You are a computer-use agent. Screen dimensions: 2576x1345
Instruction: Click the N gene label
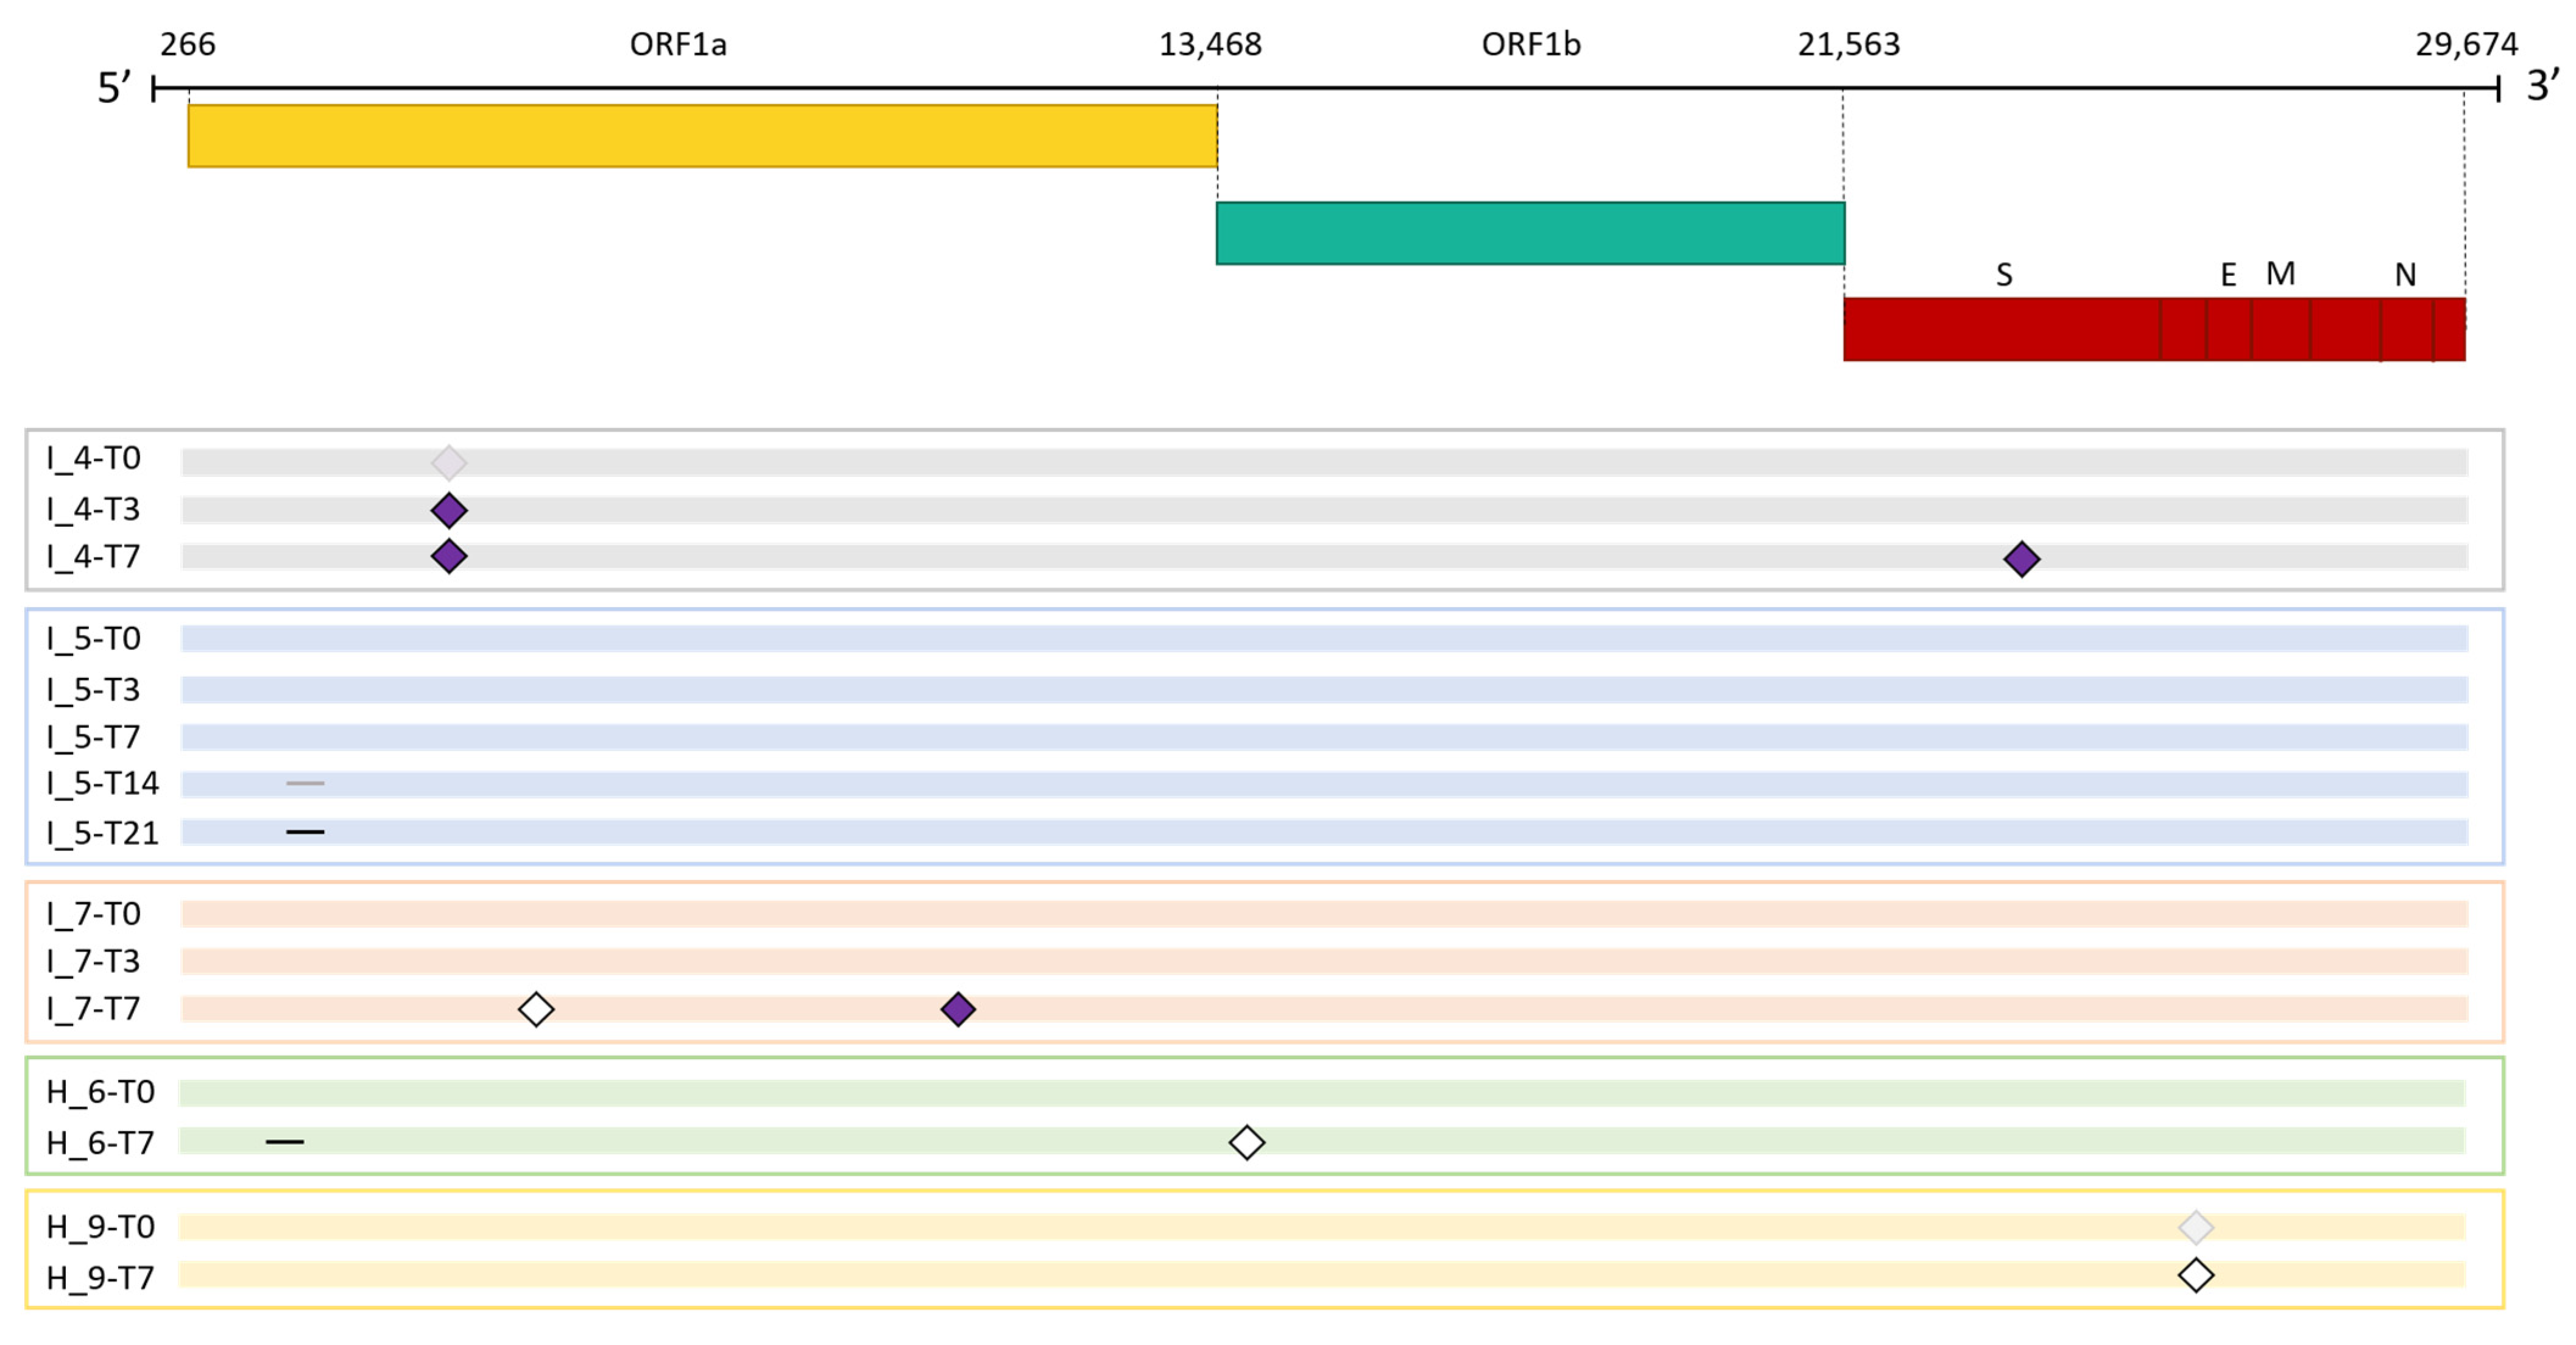tap(2405, 275)
